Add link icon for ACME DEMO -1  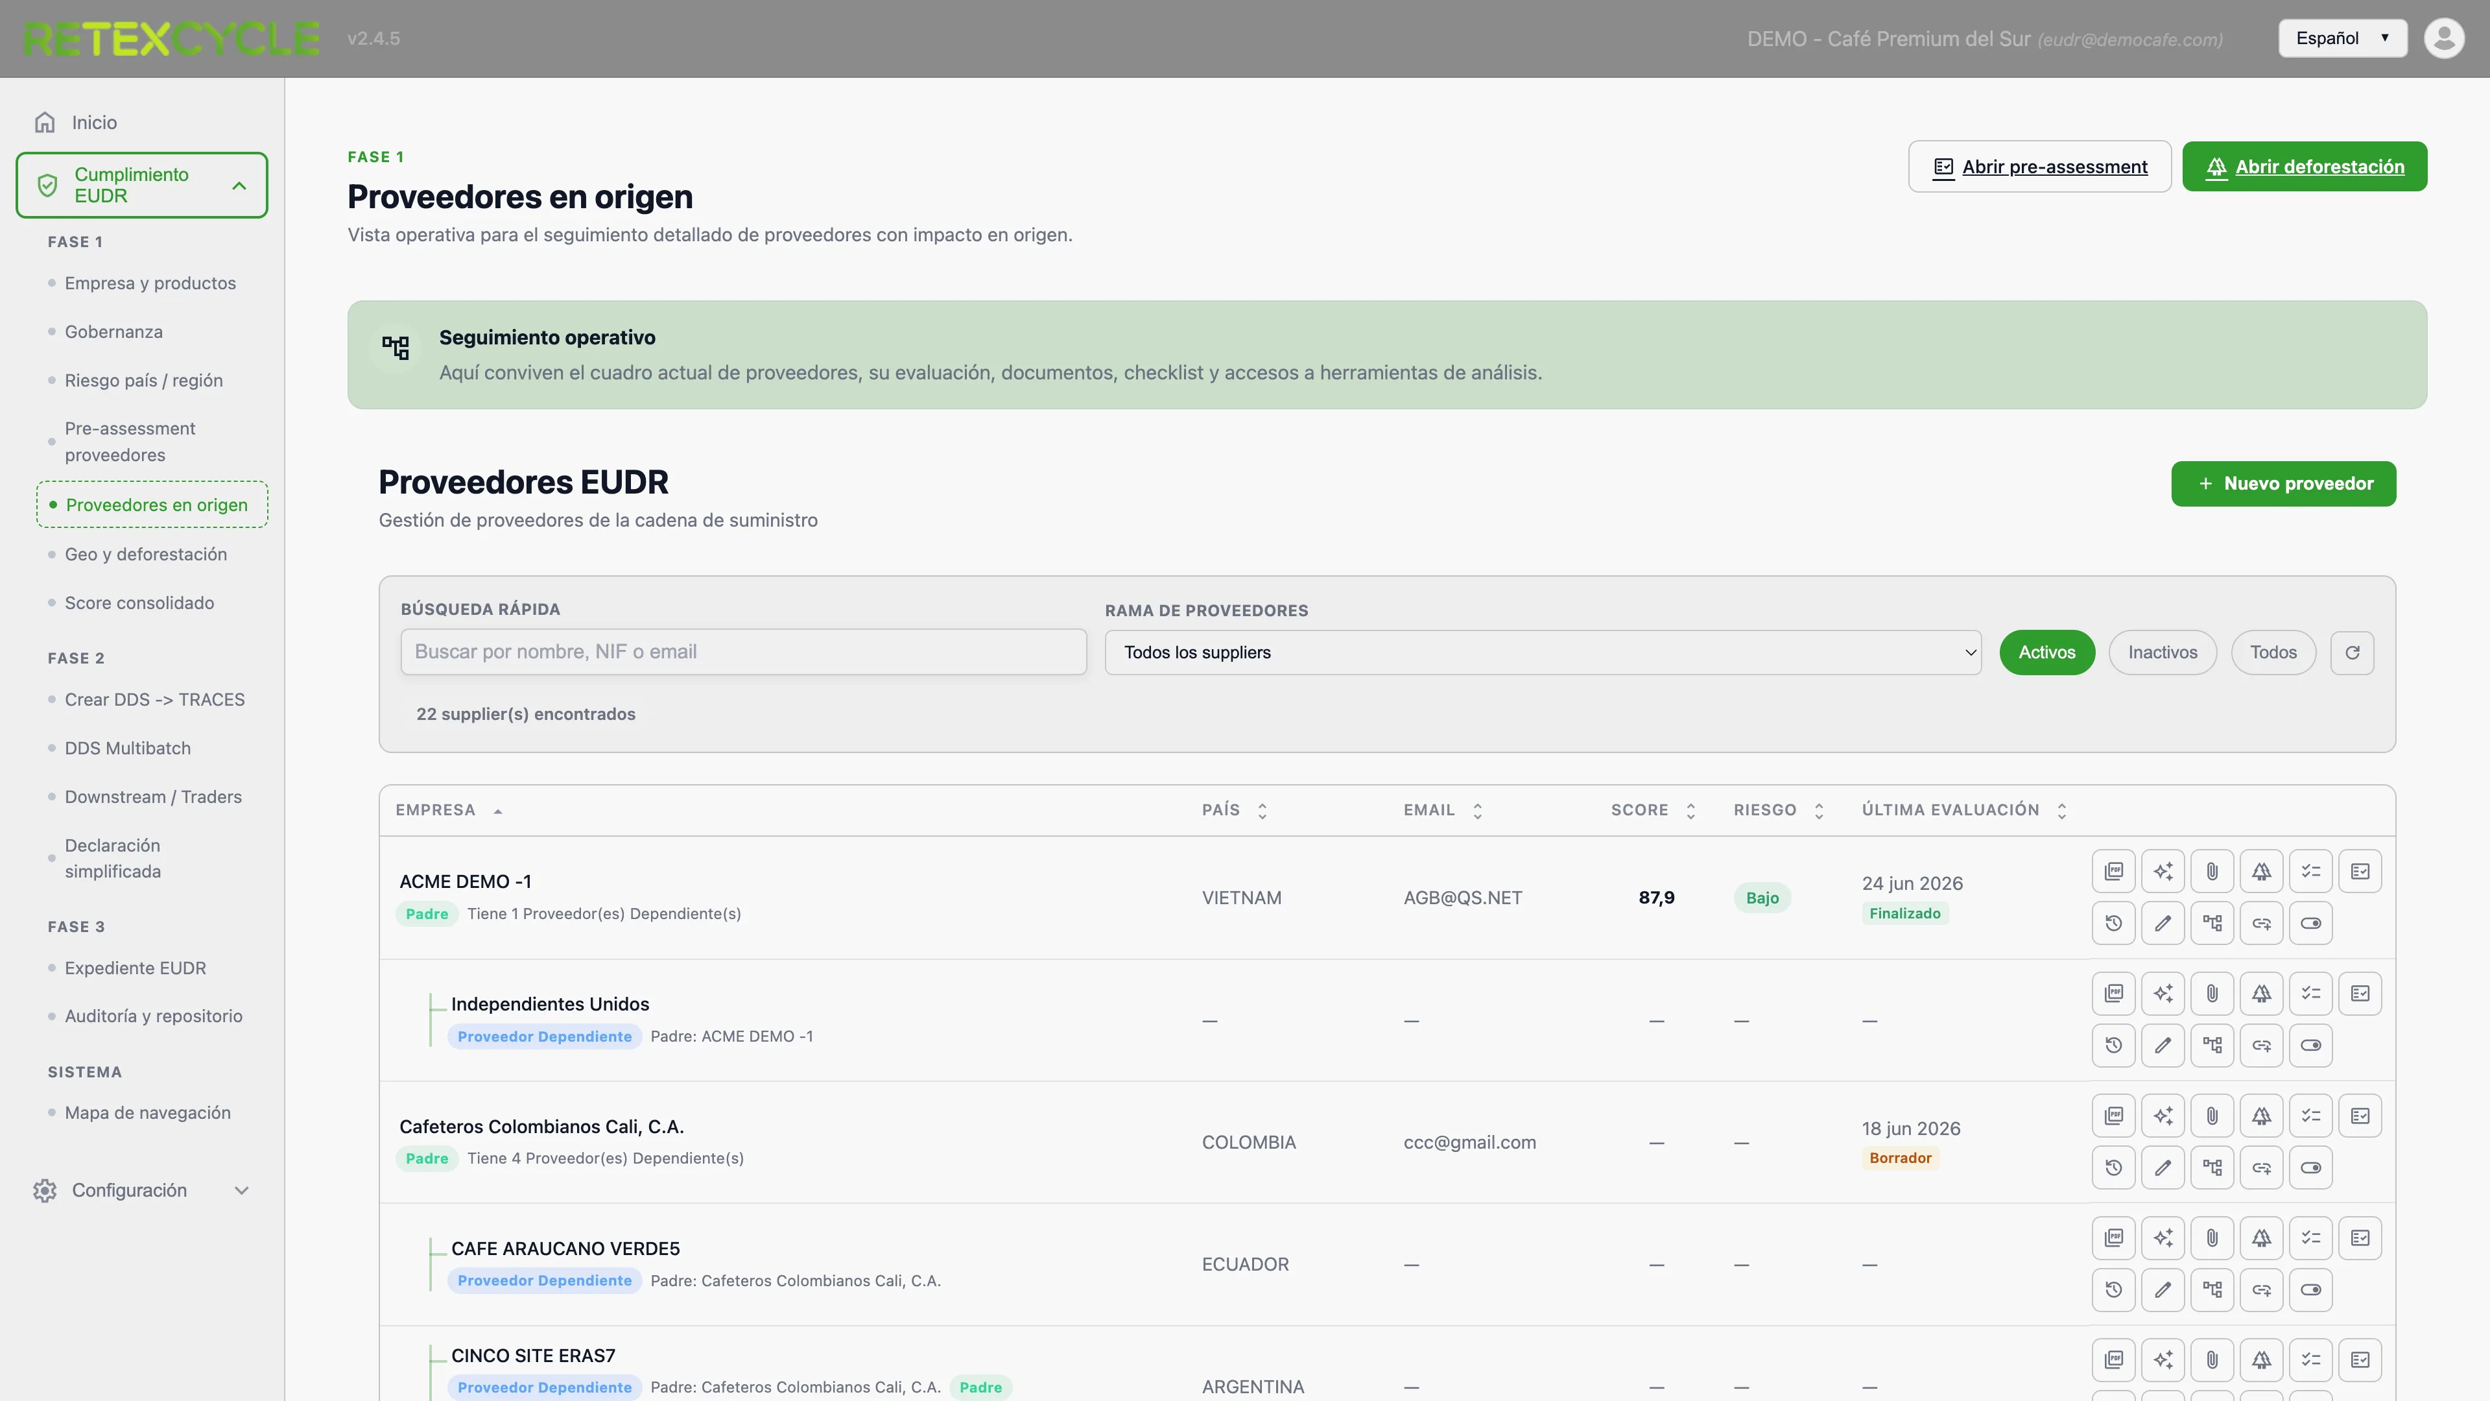point(2262,922)
